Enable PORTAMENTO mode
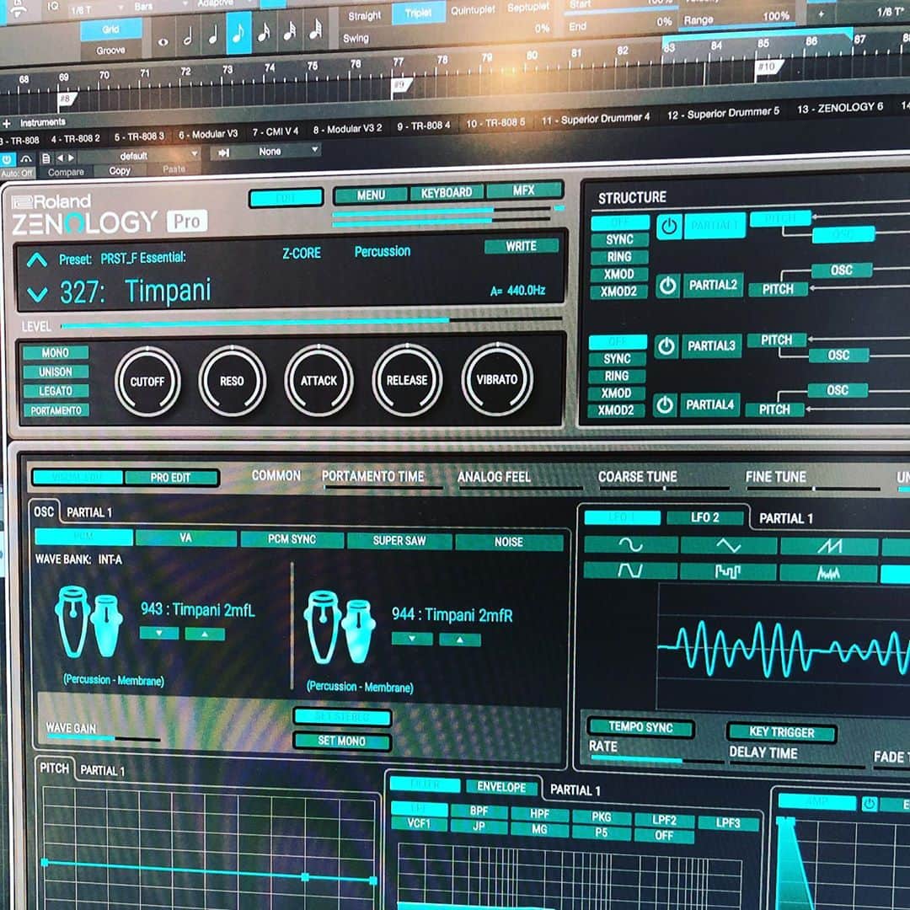 tap(56, 410)
